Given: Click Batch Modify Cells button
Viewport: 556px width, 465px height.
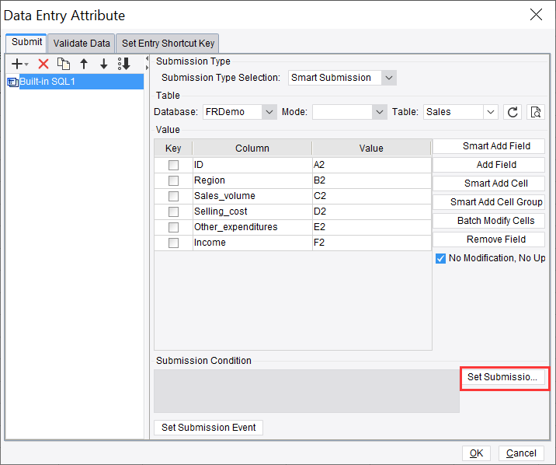Looking at the screenshot, I should click(x=488, y=221).
